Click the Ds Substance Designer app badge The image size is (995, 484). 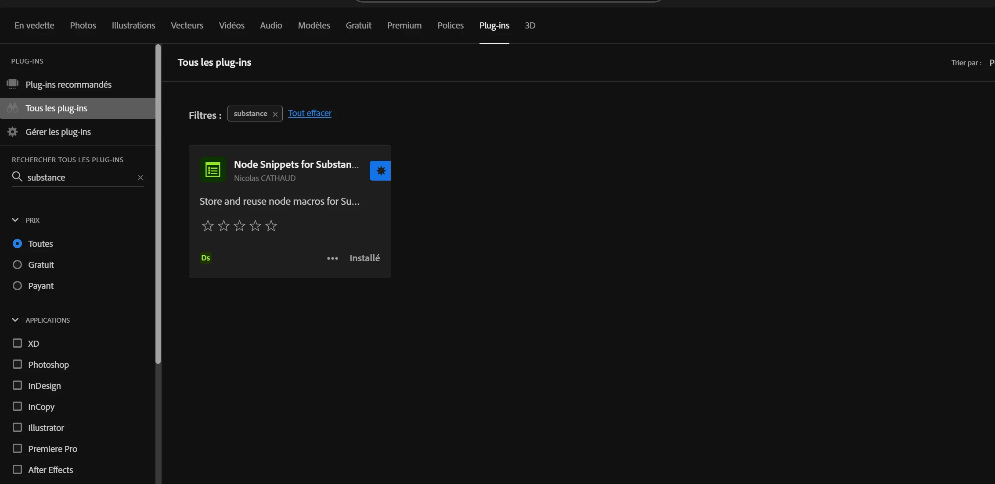click(x=205, y=258)
